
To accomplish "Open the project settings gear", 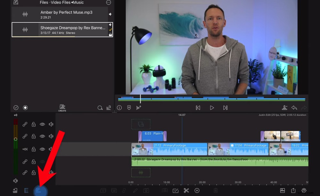I will click(304, 190).
